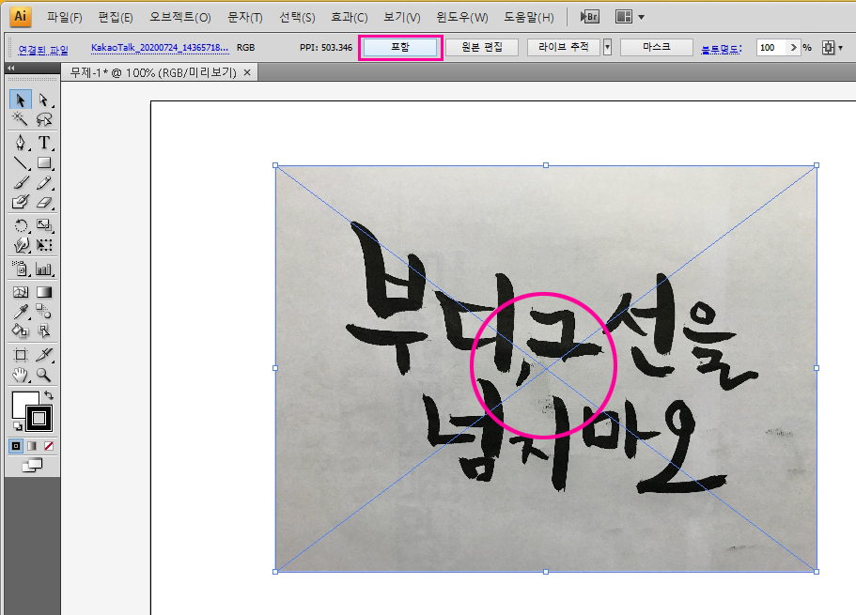856x615 pixels.
Task: Select the Blend tool
Action: tap(43, 311)
